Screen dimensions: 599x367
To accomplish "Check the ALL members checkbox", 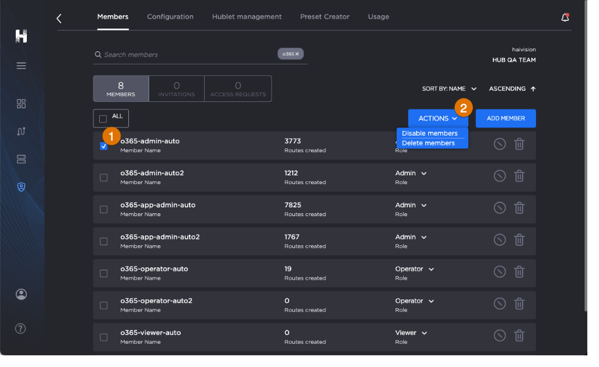I will pos(103,119).
